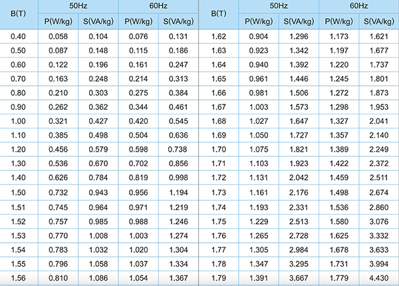The image size is (399, 286).
Task: Click the cell showing 4.430
Action: pyautogui.click(x=379, y=278)
